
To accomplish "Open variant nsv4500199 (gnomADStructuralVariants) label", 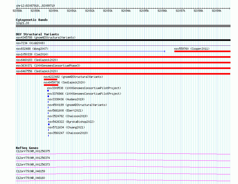I will 77,105.
